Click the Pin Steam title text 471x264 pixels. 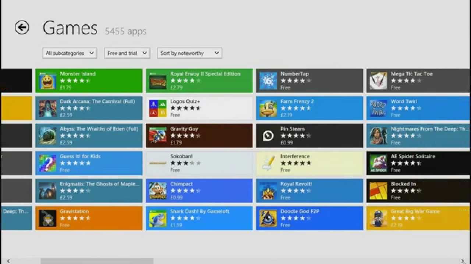coord(292,129)
